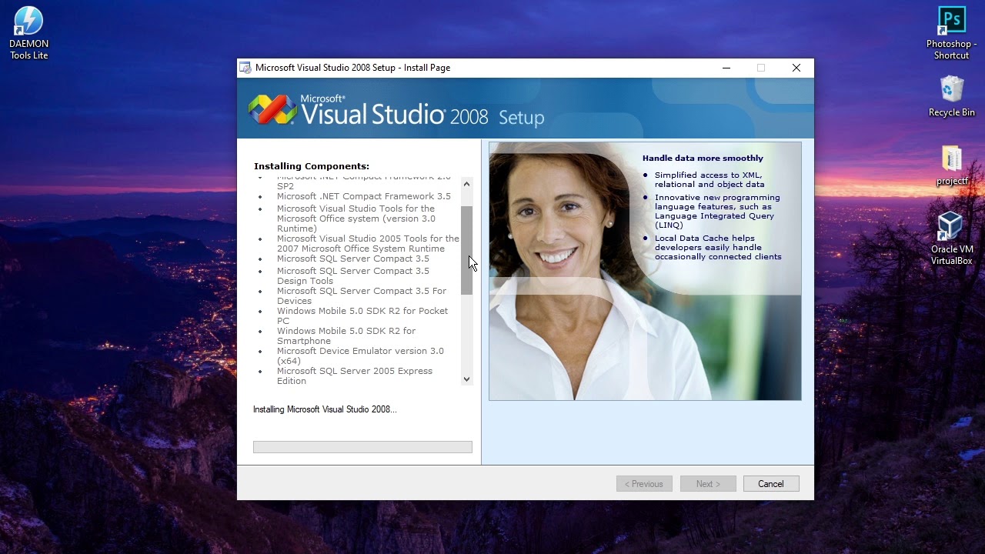This screenshot has height=554, width=985.
Task: Click 'Microsoft Visual Studio 2005 Tools for the 2007 Microsoft Office' item
Action: point(368,243)
